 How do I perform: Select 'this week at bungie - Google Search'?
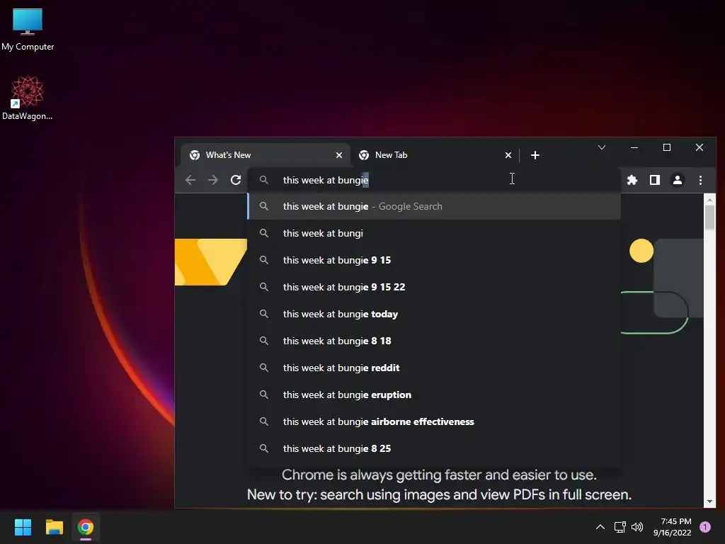click(x=434, y=206)
